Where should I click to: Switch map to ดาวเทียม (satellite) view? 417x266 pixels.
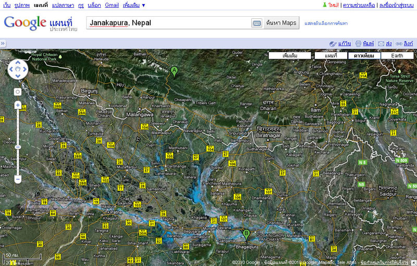pos(364,55)
